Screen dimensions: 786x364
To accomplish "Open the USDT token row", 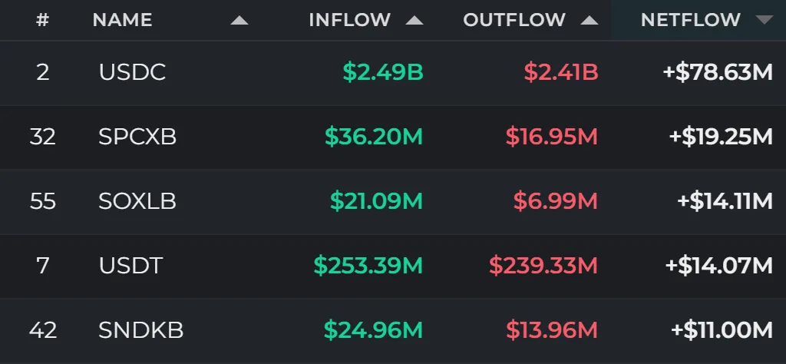I will click(393, 266).
